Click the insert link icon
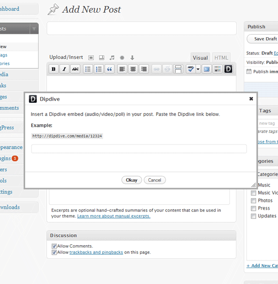278x284 pixels. pyautogui.click(x=156, y=69)
